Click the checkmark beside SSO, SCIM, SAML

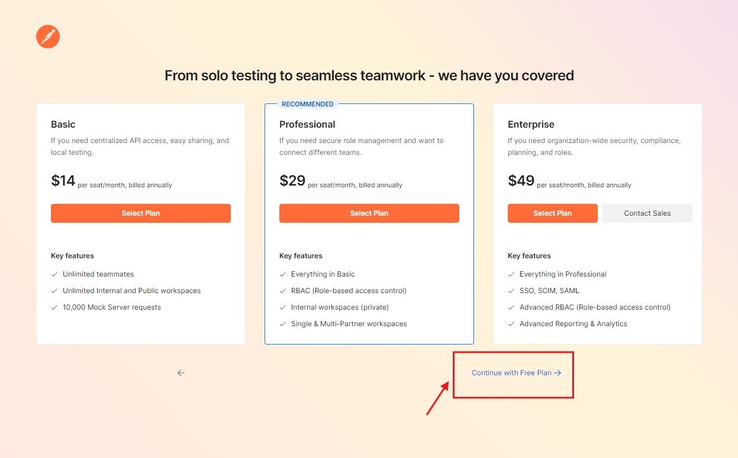(x=511, y=291)
